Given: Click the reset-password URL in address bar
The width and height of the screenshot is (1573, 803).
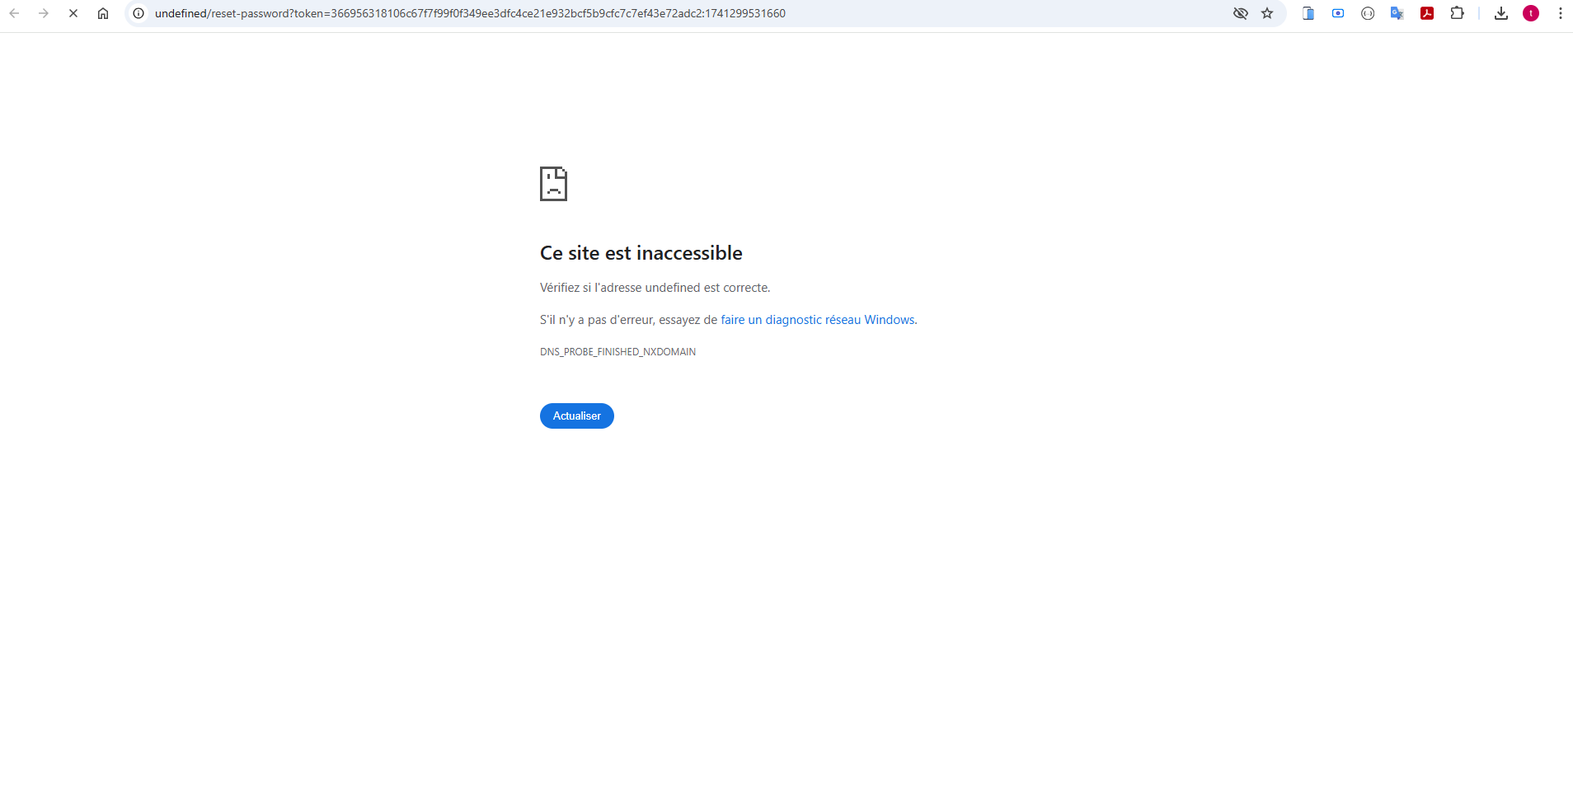Looking at the screenshot, I should (x=470, y=13).
